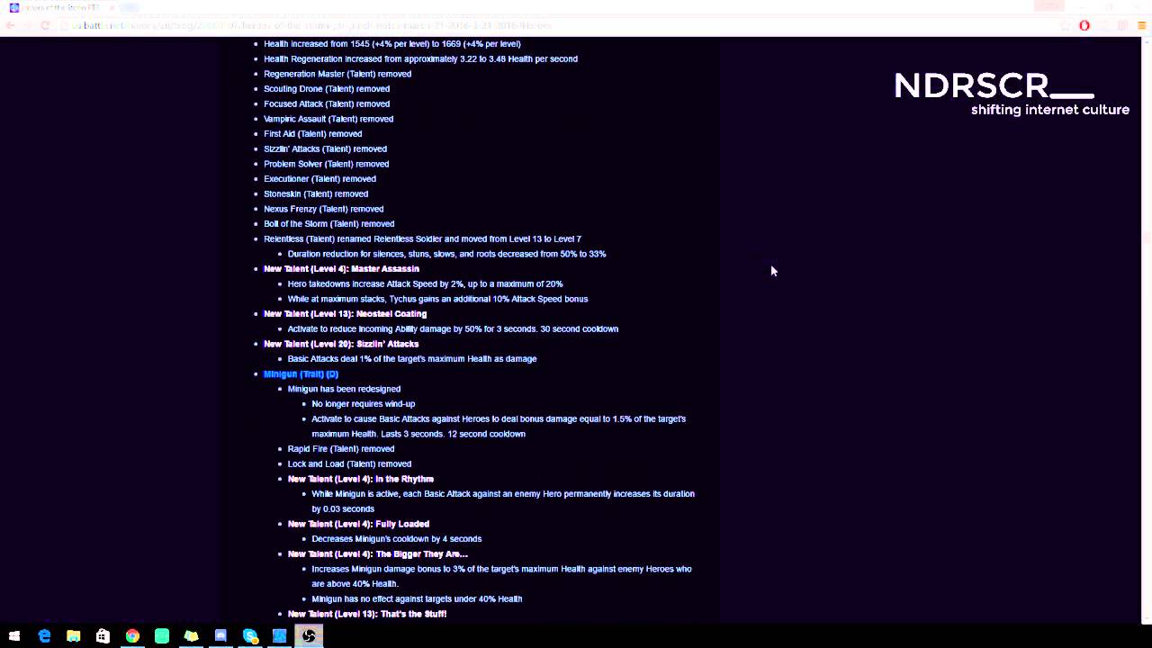The image size is (1152, 648).
Task: Click the Health Regeneration increased line
Action: pyautogui.click(x=420, y=58)
